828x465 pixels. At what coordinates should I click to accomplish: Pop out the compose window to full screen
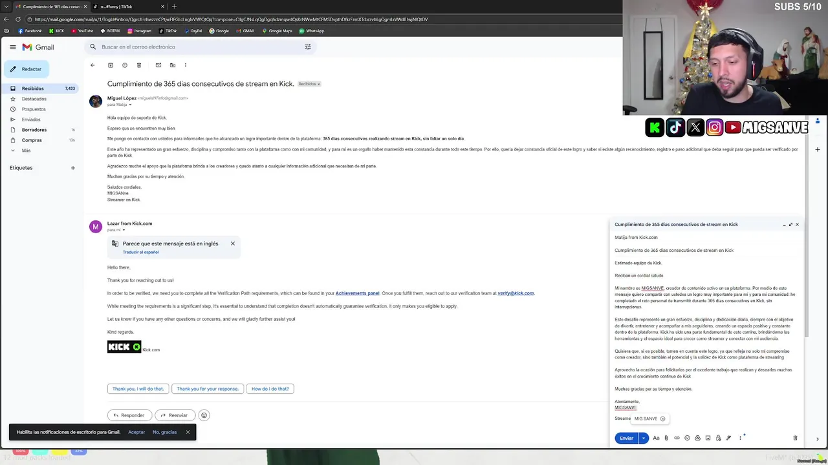click(x=790, y=225)
